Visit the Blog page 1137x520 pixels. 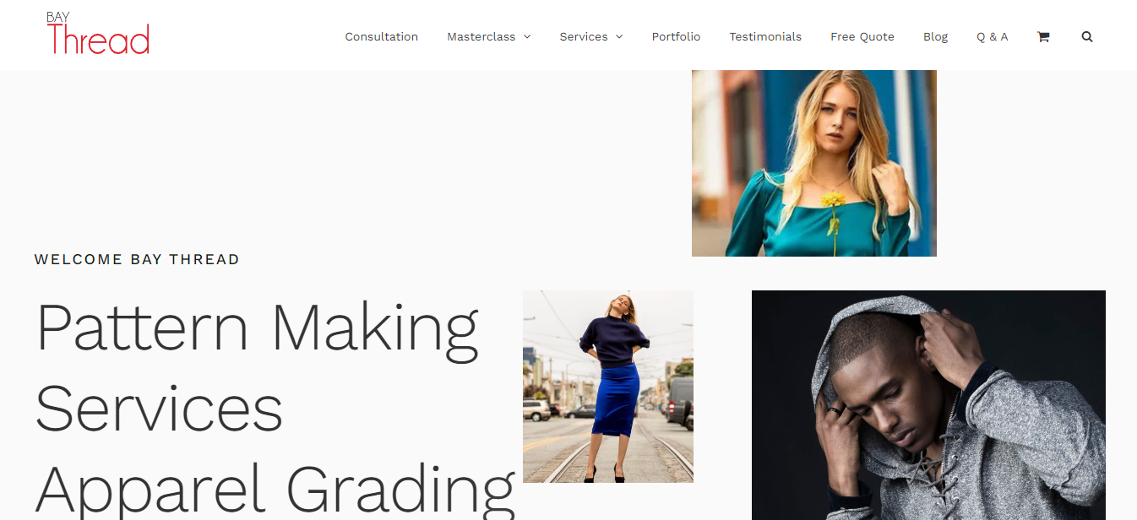tap(936, 37)
